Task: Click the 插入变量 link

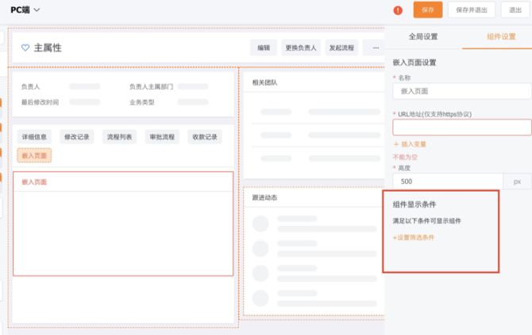Action: pyautogui.click(x=411, y=144)
